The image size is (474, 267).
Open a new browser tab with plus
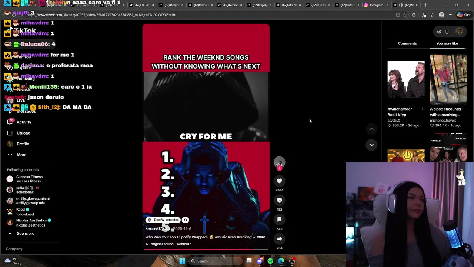425,5
